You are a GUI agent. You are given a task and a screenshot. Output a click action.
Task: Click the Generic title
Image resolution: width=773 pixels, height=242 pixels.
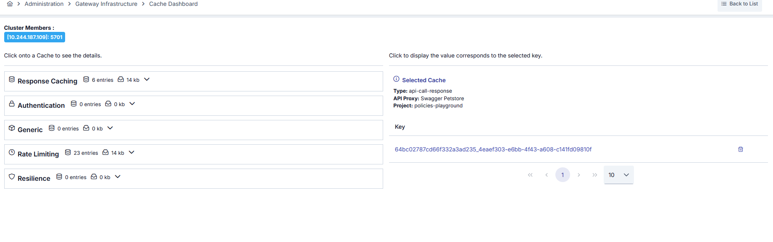point(30,130)
